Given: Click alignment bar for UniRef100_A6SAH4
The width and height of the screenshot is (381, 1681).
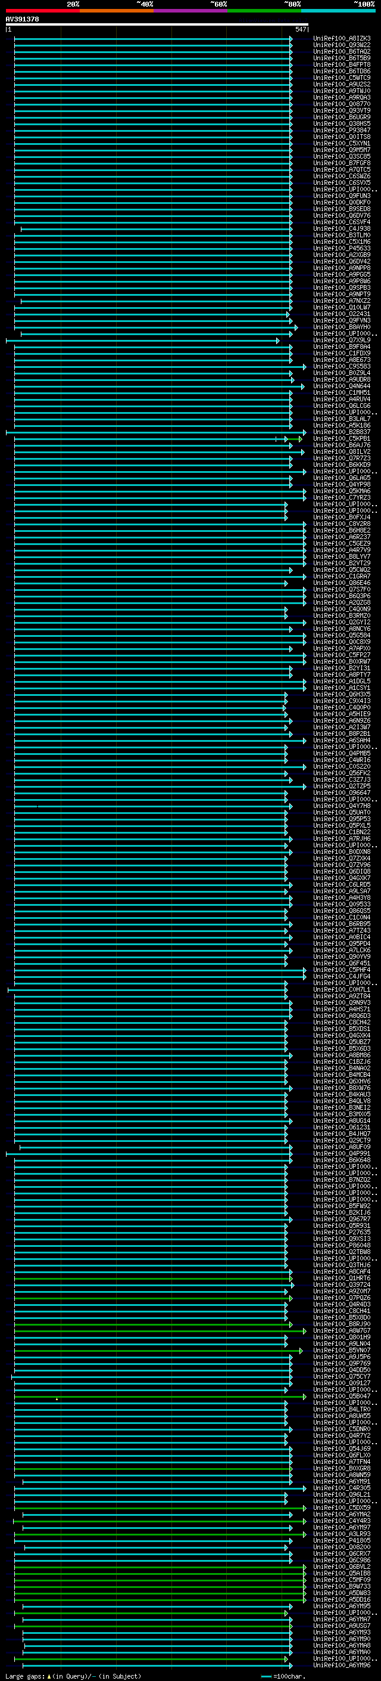Looking at the screenshot, I should [x=160, y=741].
